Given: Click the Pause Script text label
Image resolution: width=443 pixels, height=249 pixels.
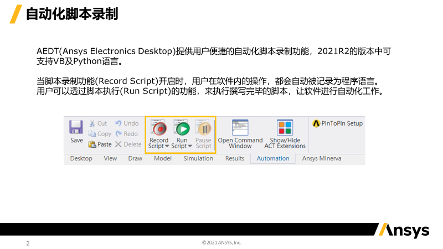Looking at the screenshot, I should pos(203,143).
